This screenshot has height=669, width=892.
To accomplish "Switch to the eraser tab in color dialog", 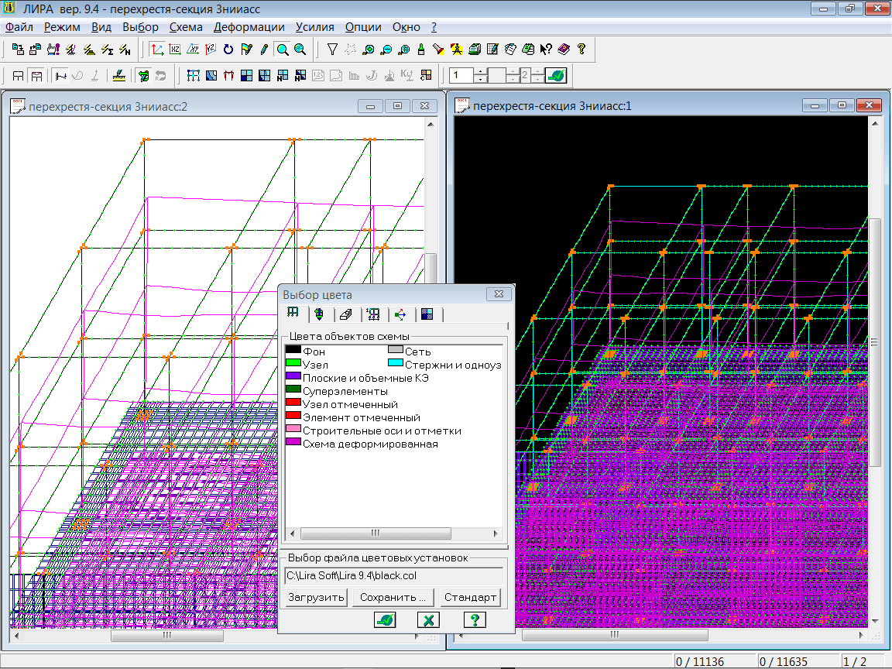I will (x=345, y=314).
